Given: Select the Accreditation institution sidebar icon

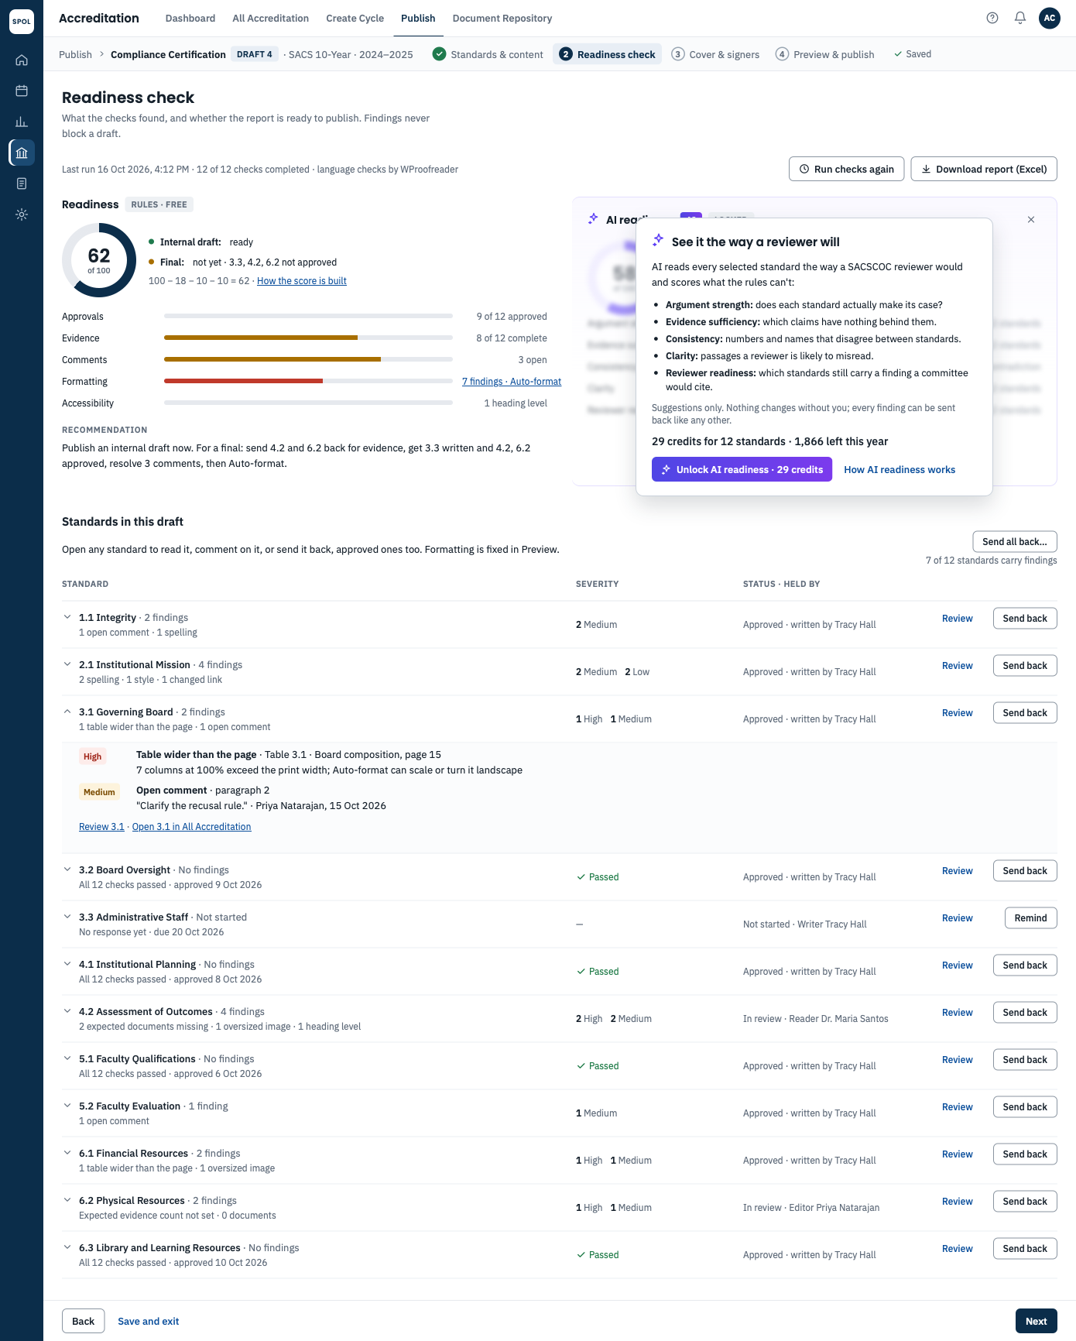Looking at the screenshot, I should click(22, 153).
